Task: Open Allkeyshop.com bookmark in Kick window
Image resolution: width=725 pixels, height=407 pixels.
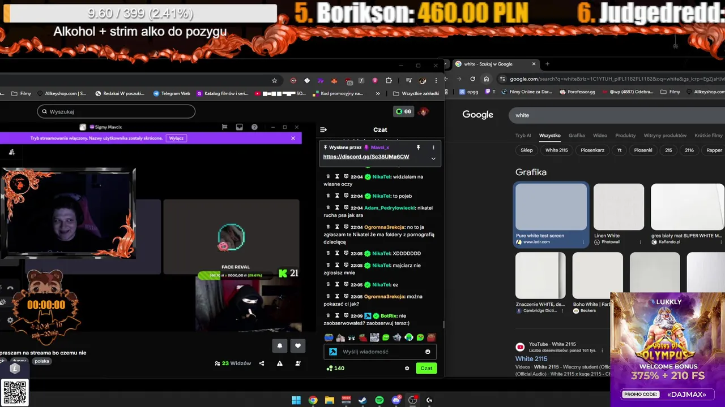Action: pyautogui.click(x=61, y=93)
